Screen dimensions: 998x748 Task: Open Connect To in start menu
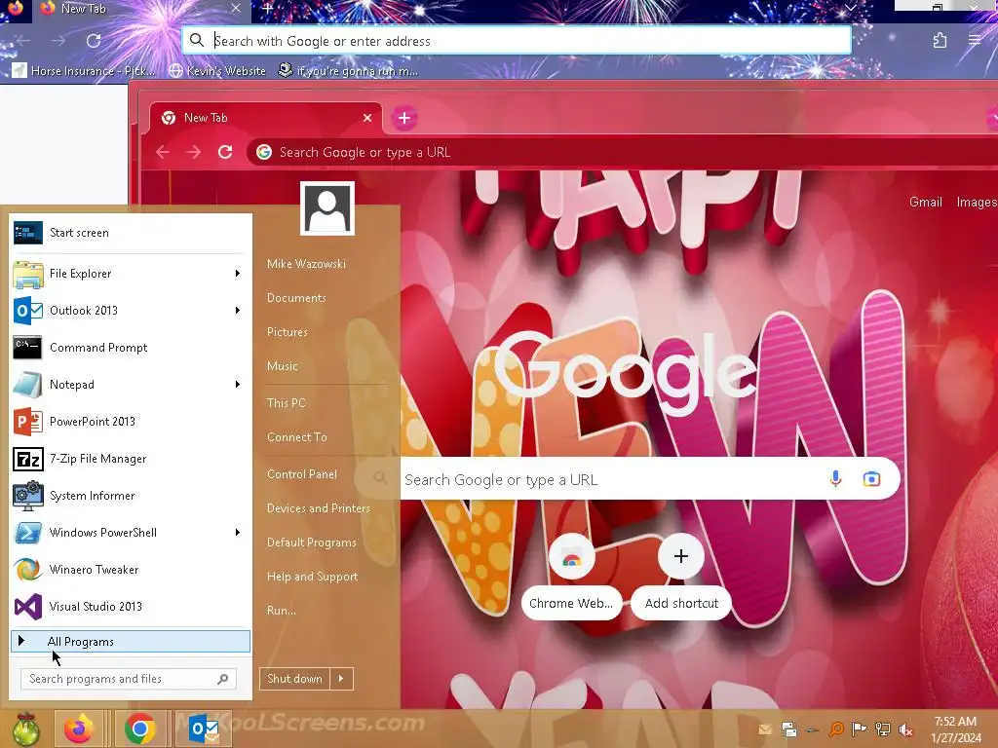pos(297,437)
